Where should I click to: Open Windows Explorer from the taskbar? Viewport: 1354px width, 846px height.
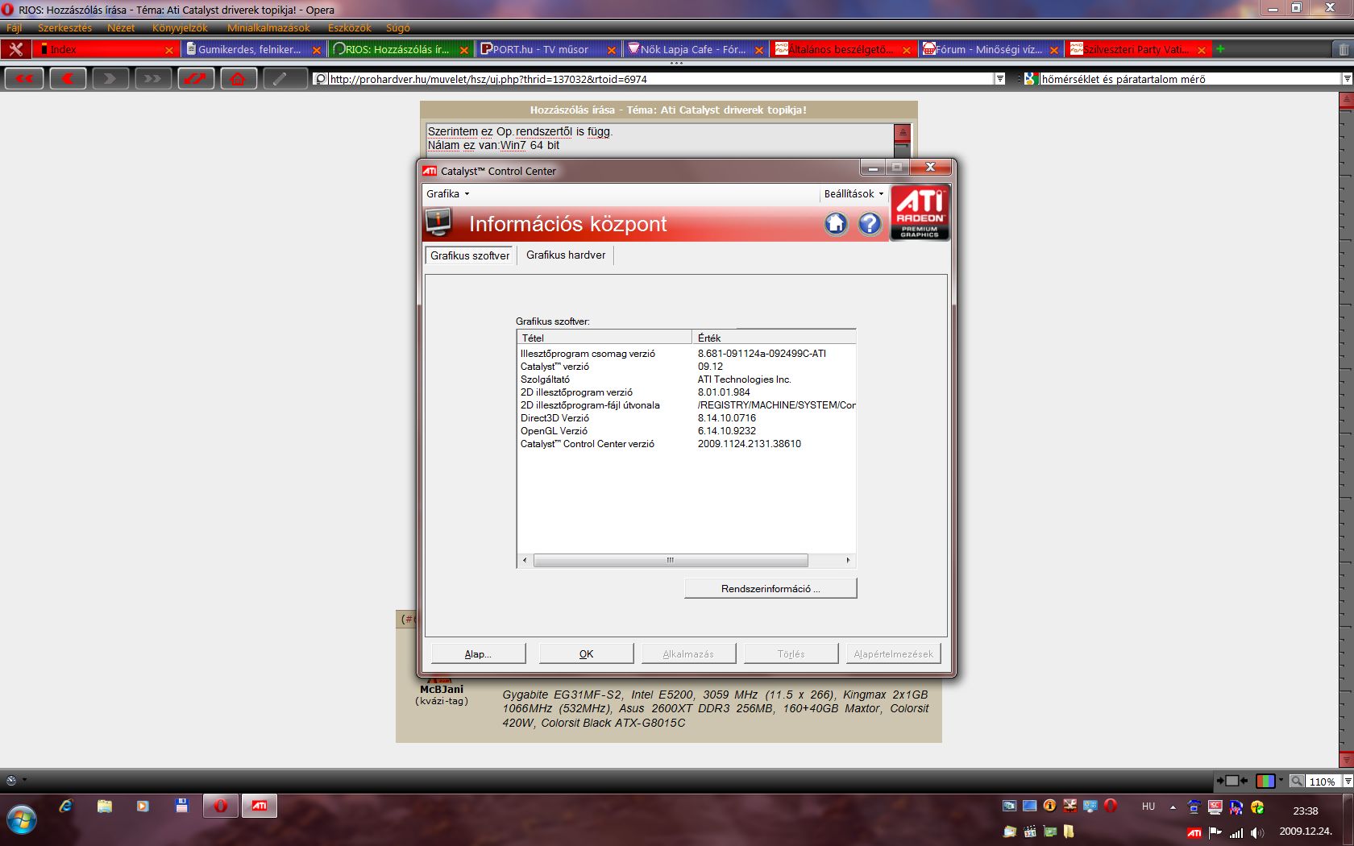[105, 805]
